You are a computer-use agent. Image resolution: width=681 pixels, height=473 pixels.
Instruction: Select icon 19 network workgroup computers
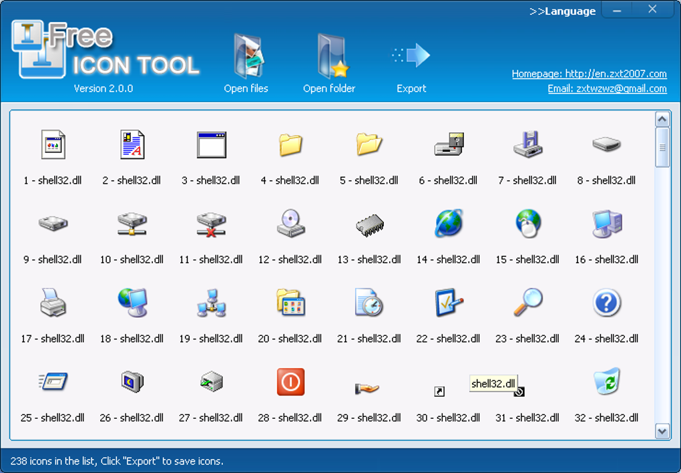211,303
